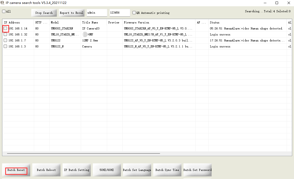Open IP Batch Setting
This screenshot has width=294, height=179.
77,170
